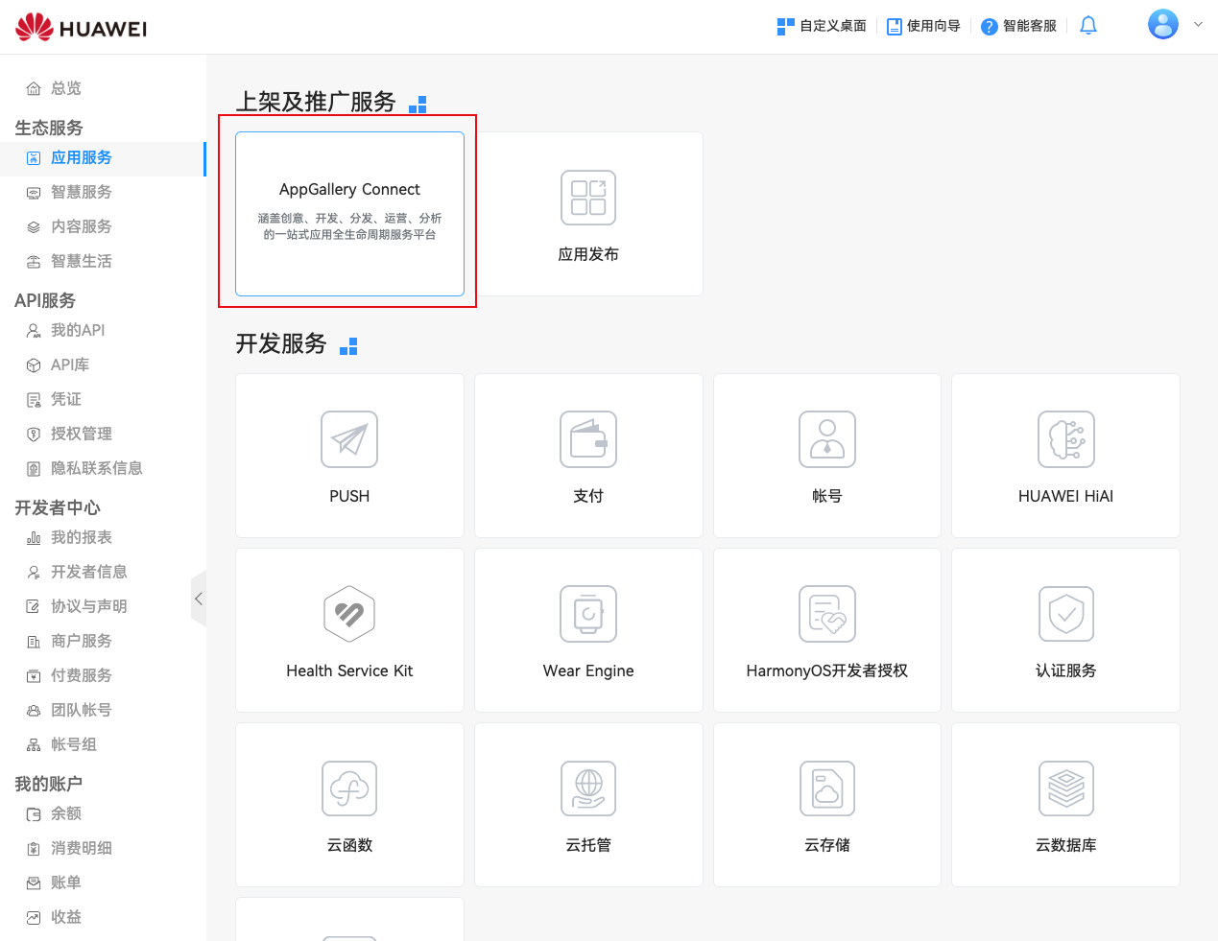Click the 支付 wallet icon
Viewport: 1218px width, 941px height.
tap(588, 439)
